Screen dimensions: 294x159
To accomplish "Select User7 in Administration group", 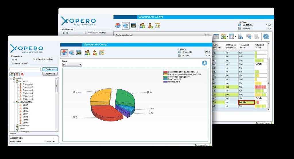I will pyautogui.click(x=25, y=123).
